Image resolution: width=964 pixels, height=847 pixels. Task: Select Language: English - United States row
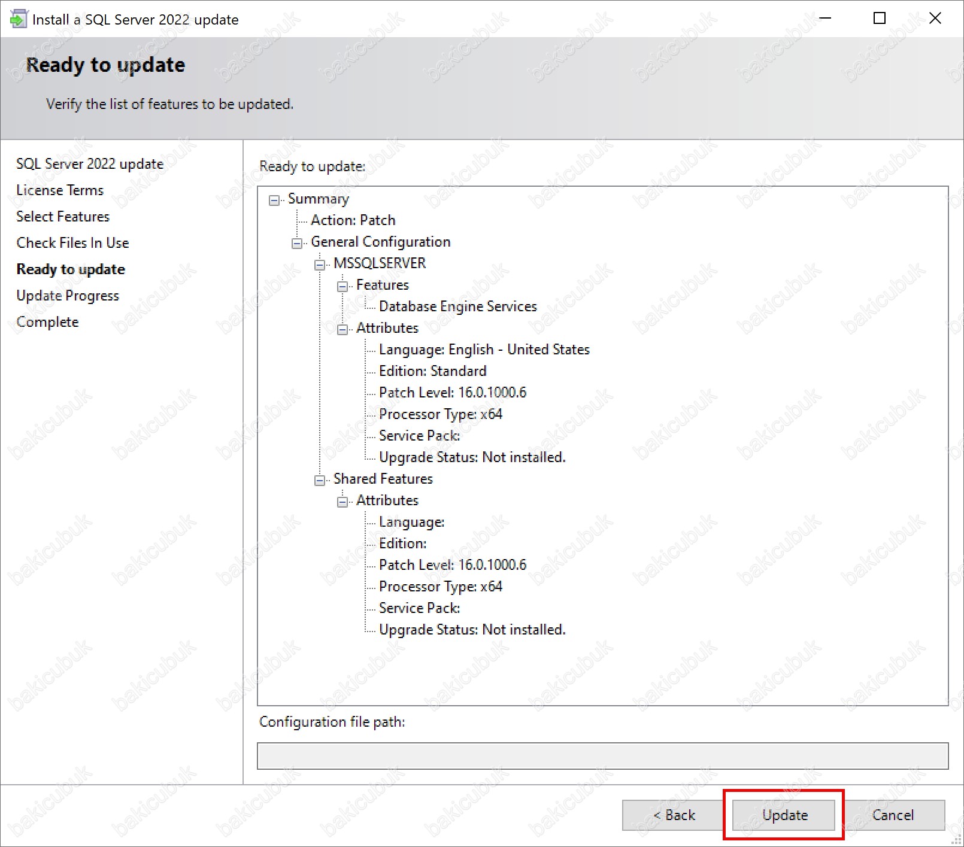484,350
